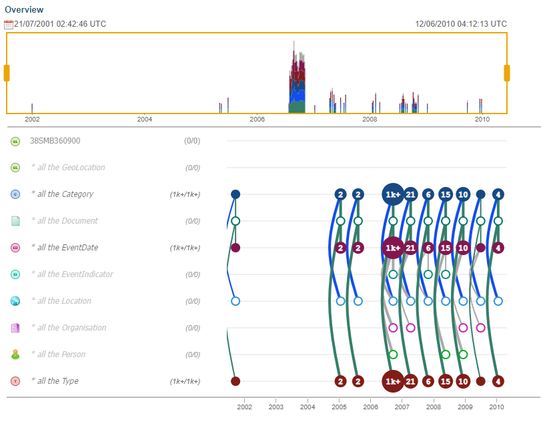Click the EventDate bubble labeled 21

coord(411,248)
